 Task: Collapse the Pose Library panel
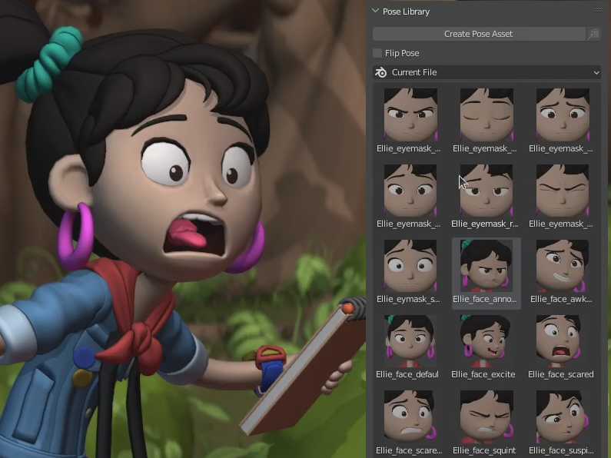[376, 12]
